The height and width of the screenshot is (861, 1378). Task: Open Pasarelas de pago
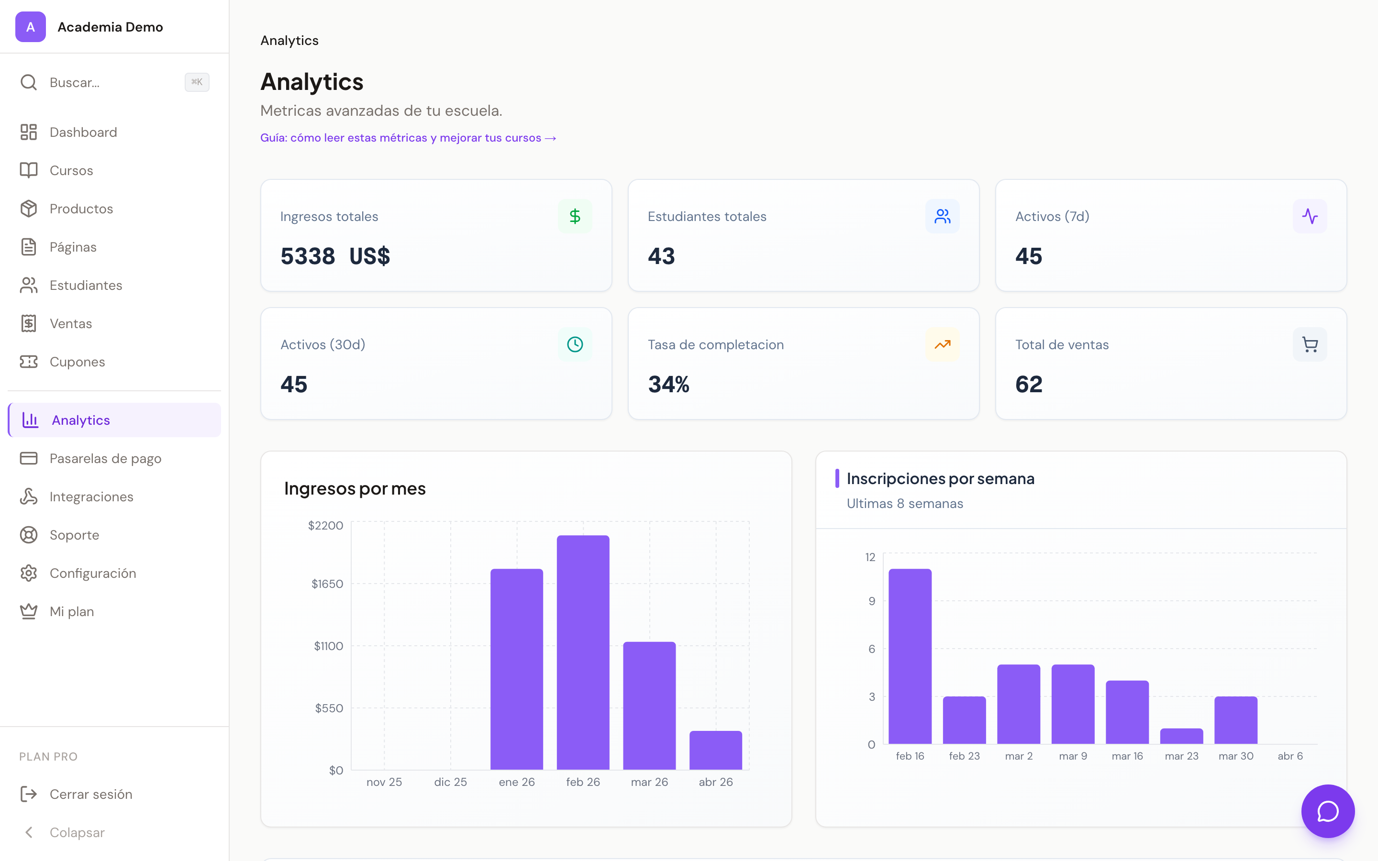click(x=105, y=458)
